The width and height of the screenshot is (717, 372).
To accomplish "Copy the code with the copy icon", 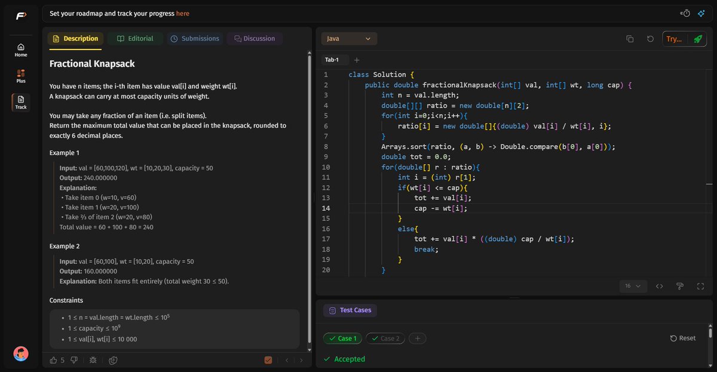I will [630, 39].
